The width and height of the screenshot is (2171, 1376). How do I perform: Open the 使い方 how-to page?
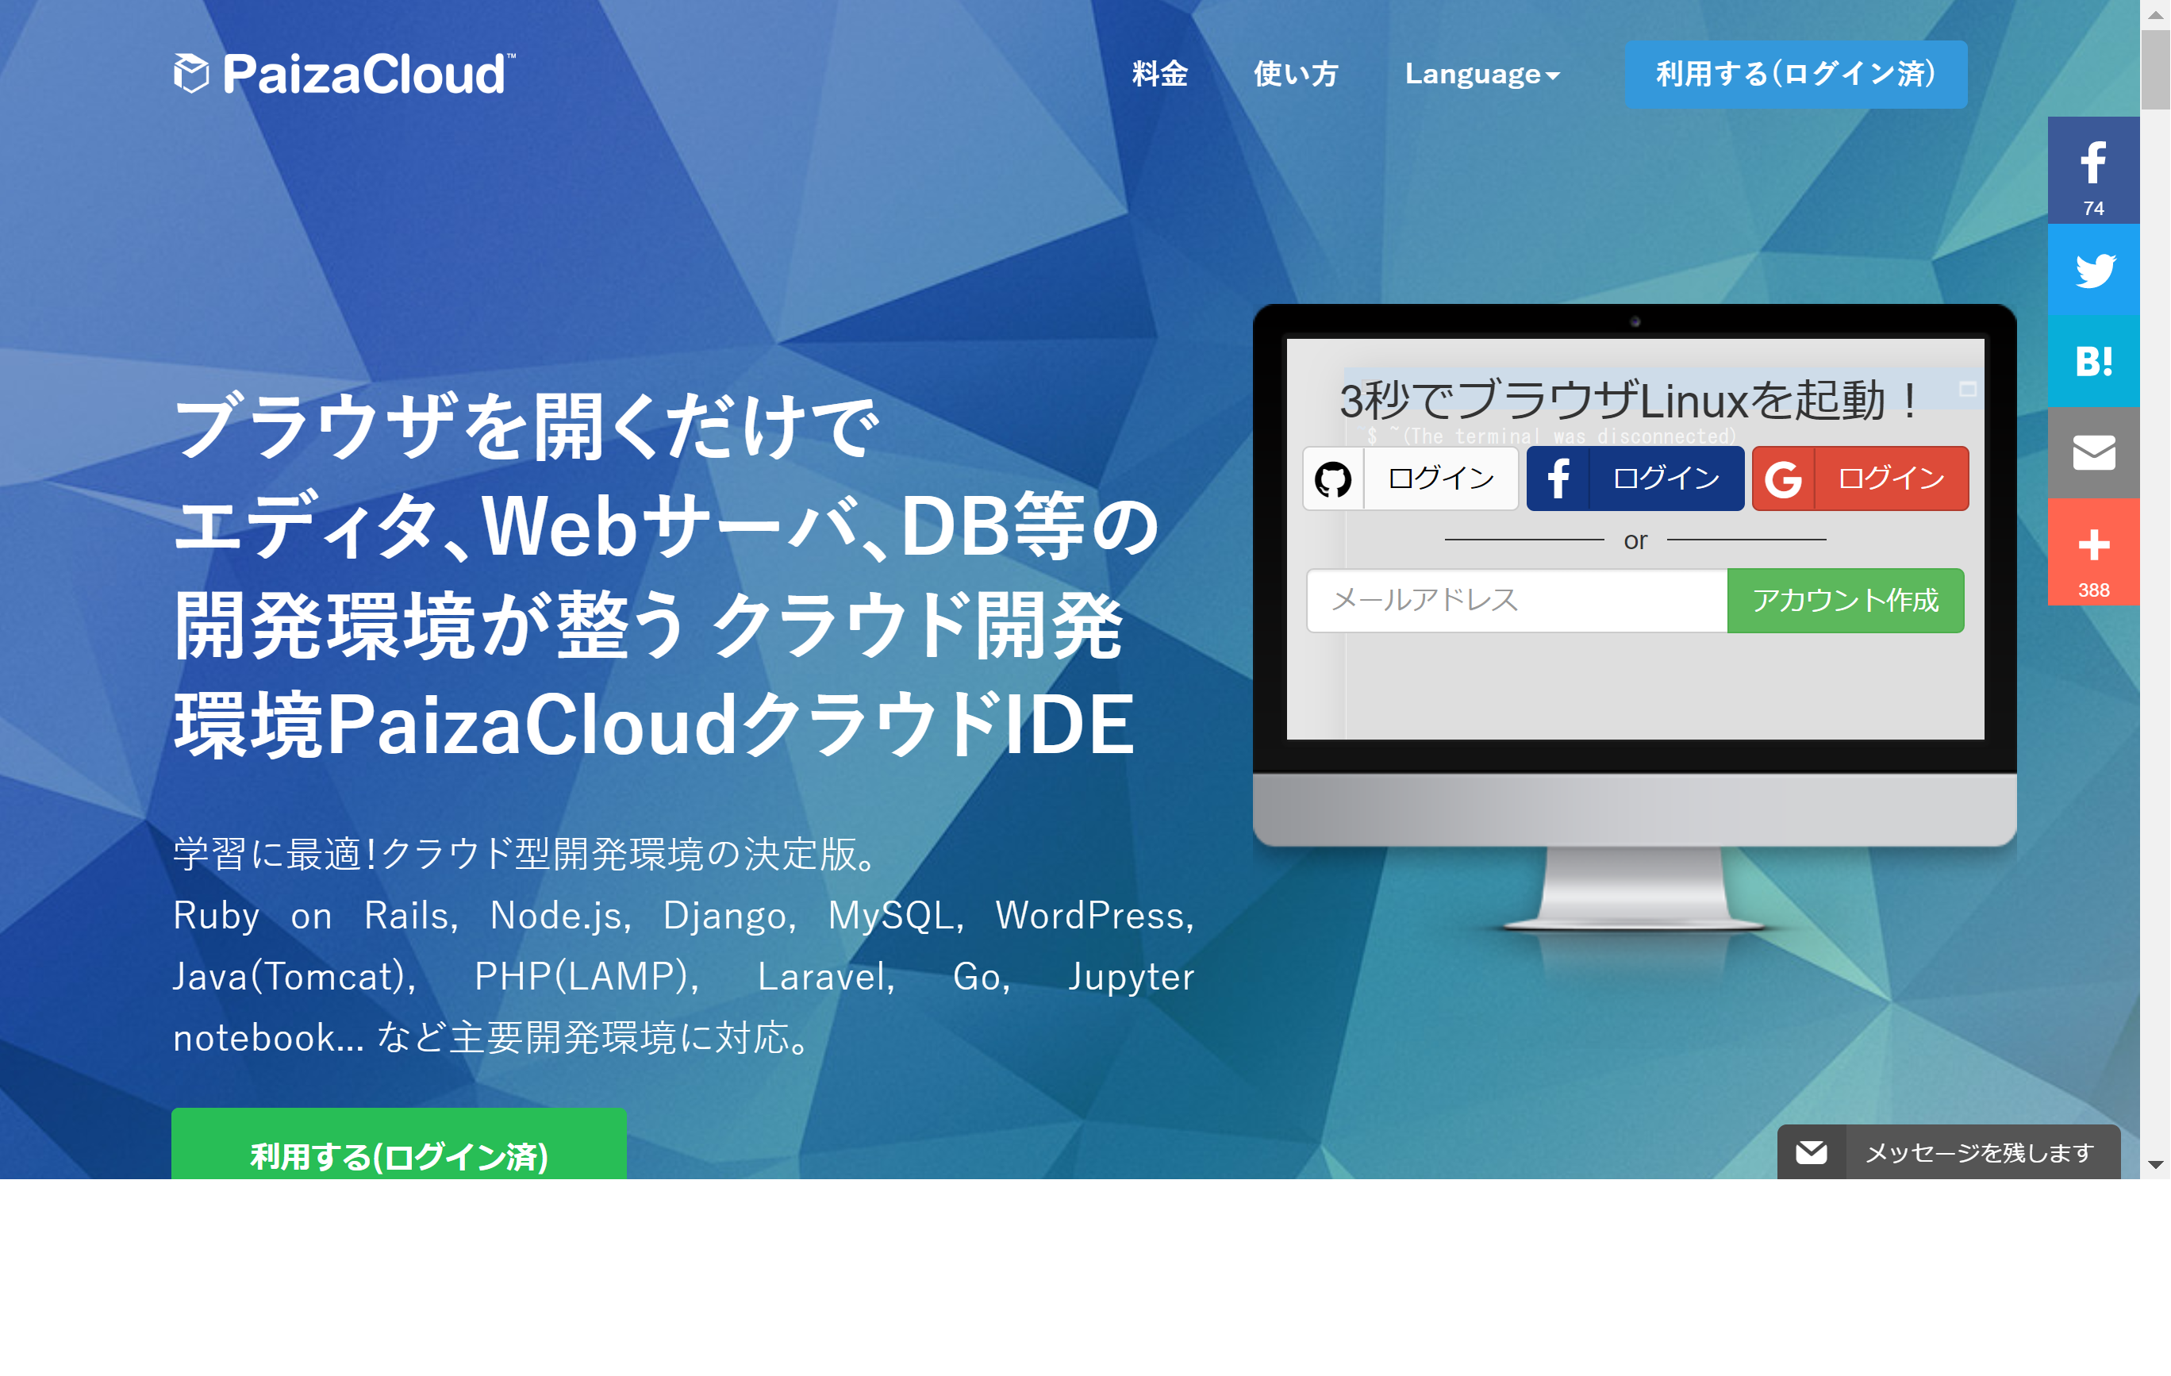click(1296, 73)
